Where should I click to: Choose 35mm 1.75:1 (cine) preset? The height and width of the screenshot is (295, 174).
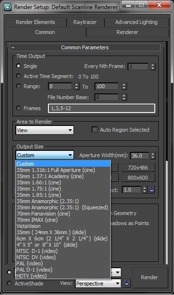(63, 189)
